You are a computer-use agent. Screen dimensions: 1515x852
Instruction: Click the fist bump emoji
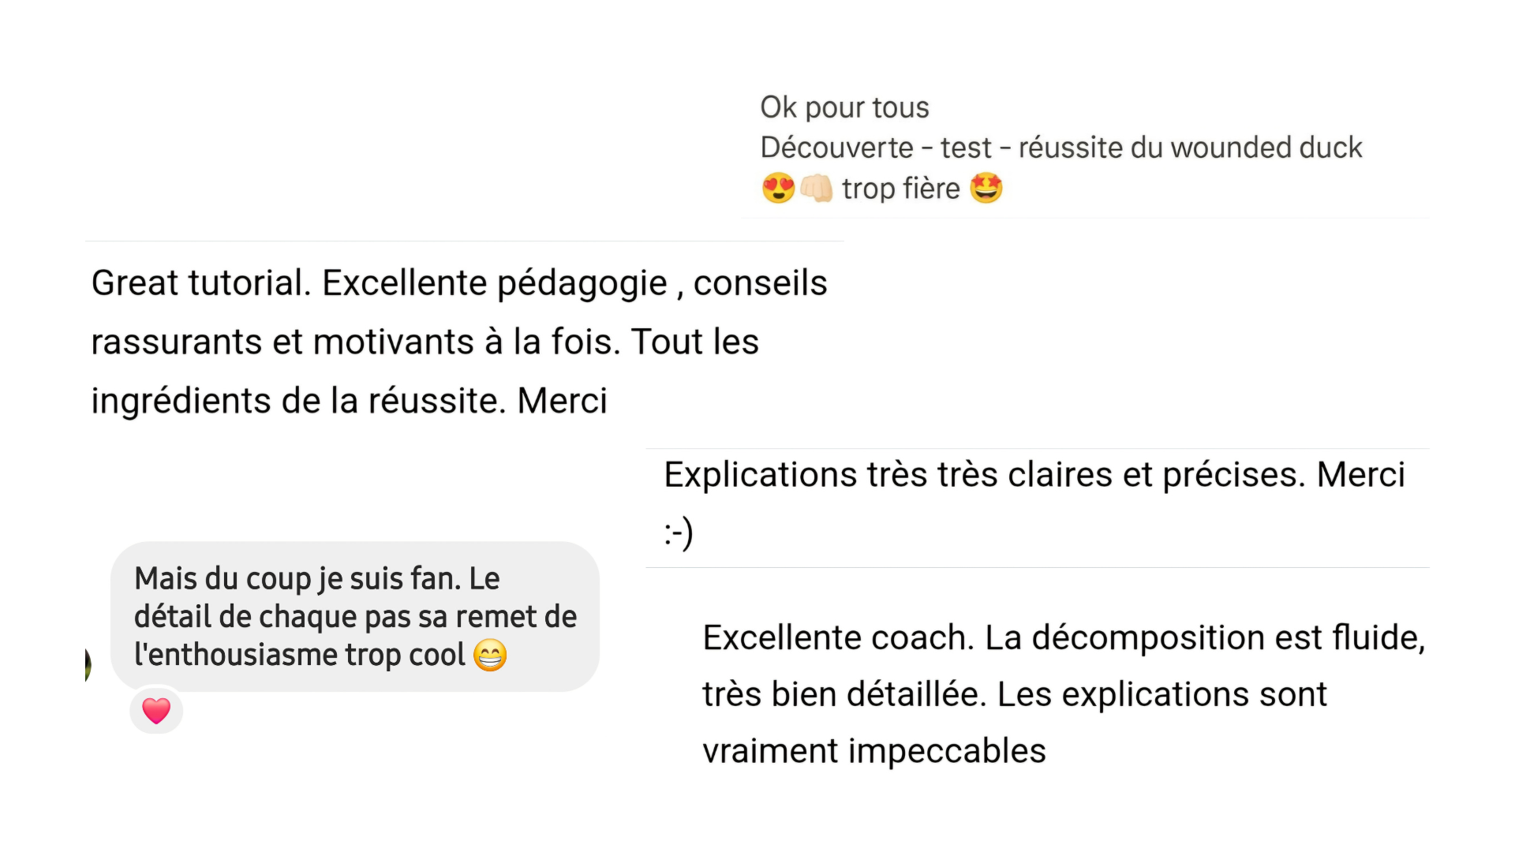tap(816, 189)
